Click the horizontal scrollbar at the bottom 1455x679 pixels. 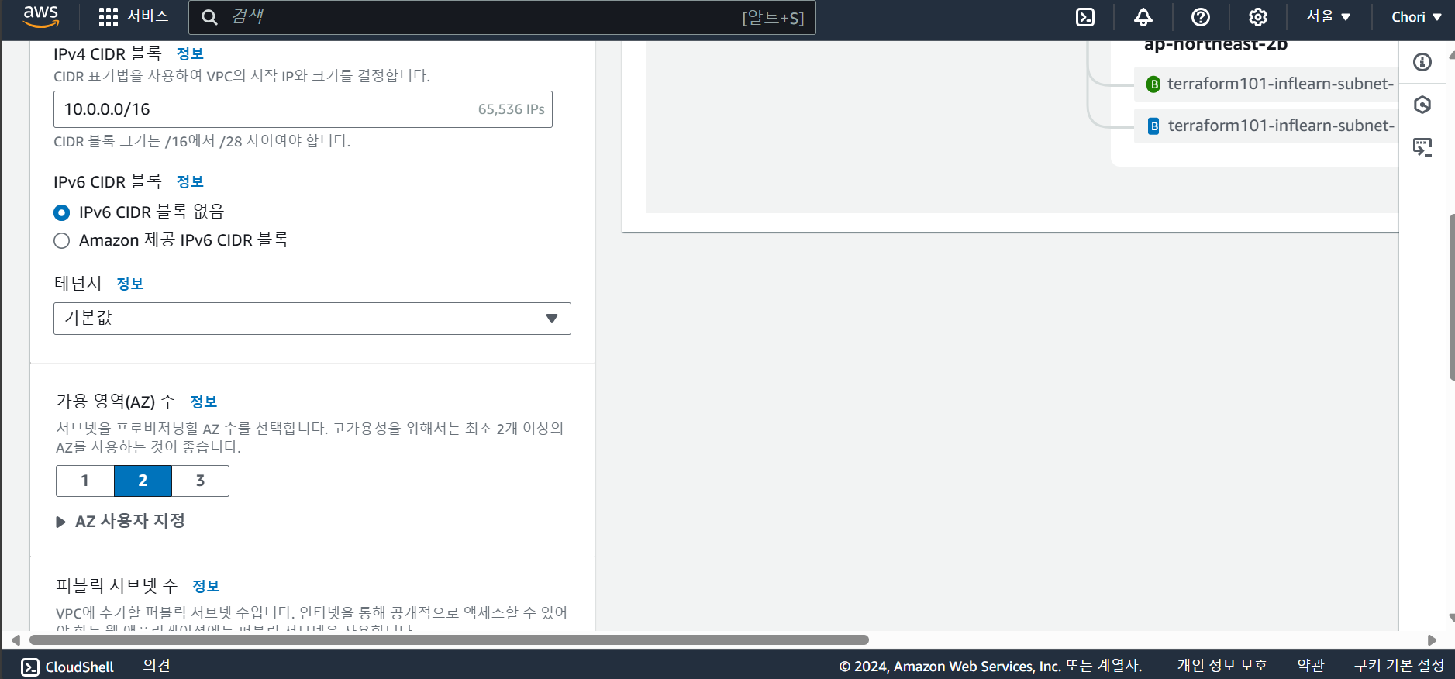point(449,640)
